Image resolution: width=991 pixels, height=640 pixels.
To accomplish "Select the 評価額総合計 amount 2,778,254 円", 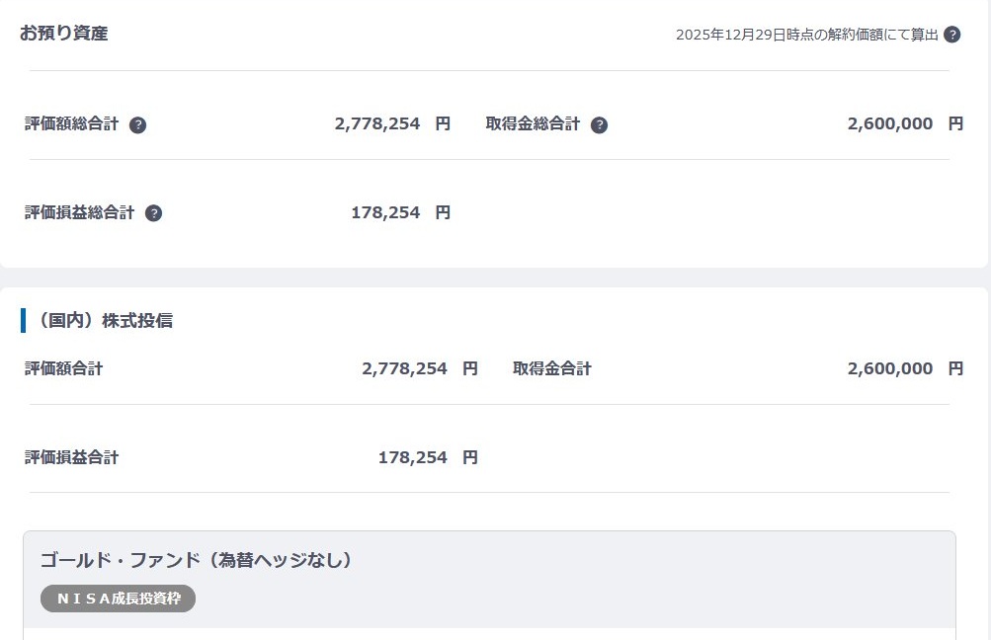I will click(x=391, y=124).
